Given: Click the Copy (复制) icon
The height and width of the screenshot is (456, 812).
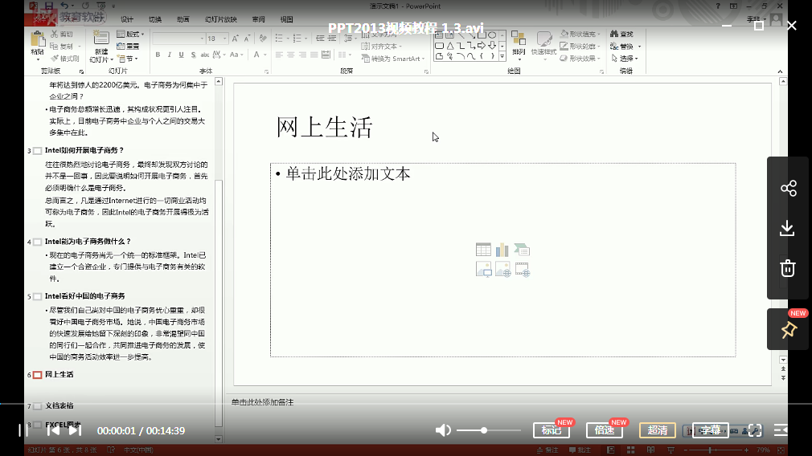Looking at the screenshot, I should click(x=55, y=47).
